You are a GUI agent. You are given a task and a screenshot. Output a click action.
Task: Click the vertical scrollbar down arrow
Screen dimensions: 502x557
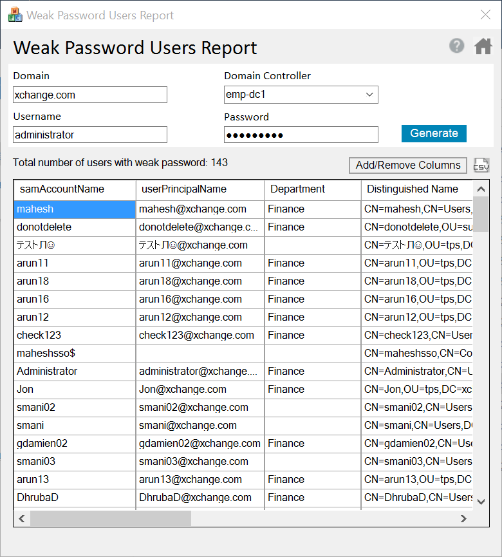(x=481, y=501)
